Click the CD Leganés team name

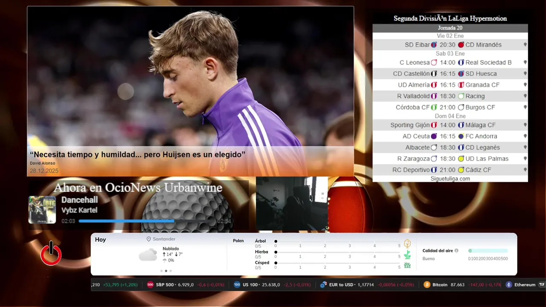tap(482, 147)
